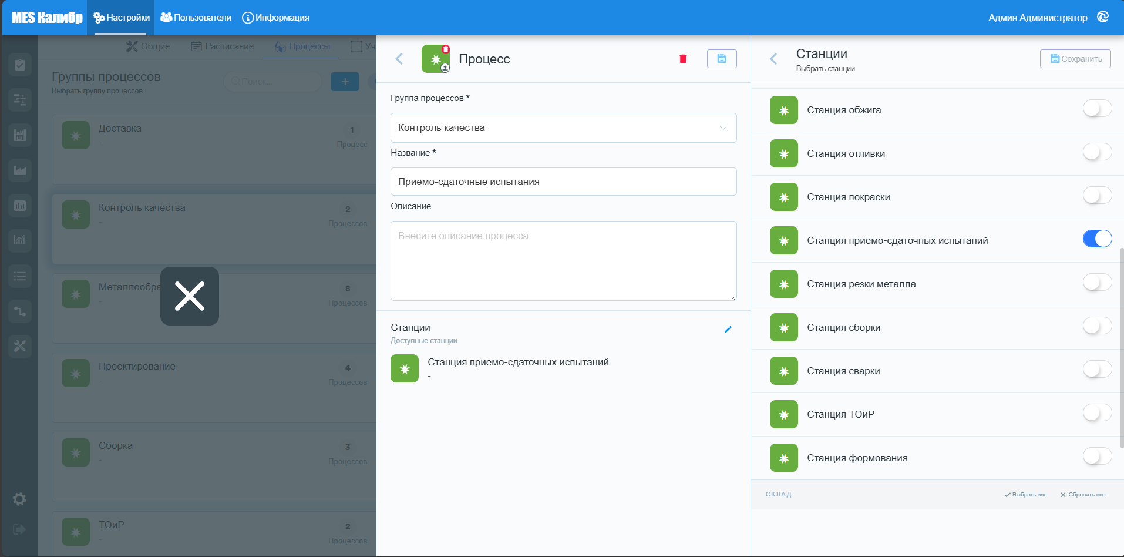Viewport: 1124px width, 557px height.
Task: Click the Проектирование group icon
Action: (76, 373)
